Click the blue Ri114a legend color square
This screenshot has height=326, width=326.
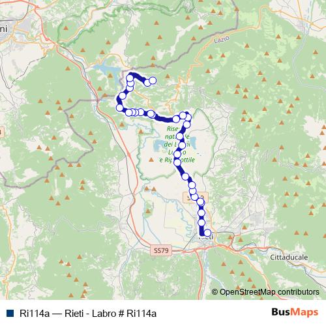point(10,313)
